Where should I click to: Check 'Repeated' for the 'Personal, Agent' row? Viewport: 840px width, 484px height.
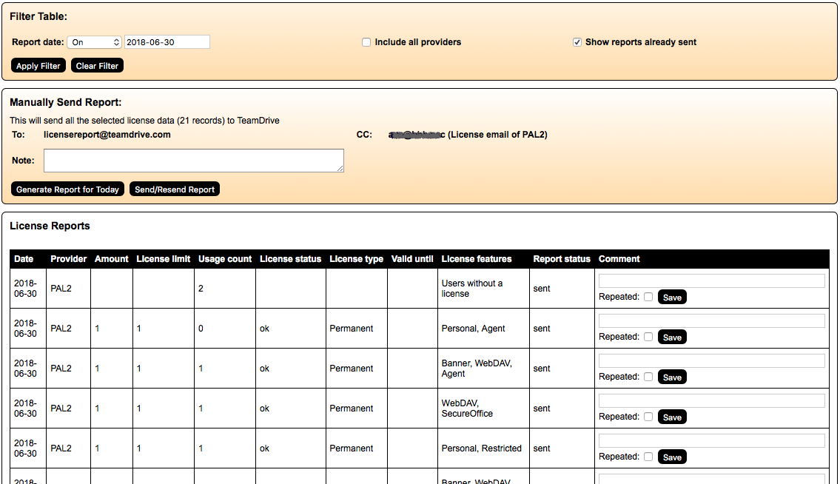(x=649, y=337)
